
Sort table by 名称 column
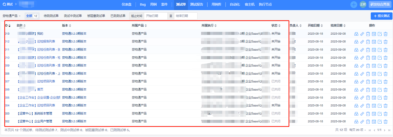[x=21, y=26]
